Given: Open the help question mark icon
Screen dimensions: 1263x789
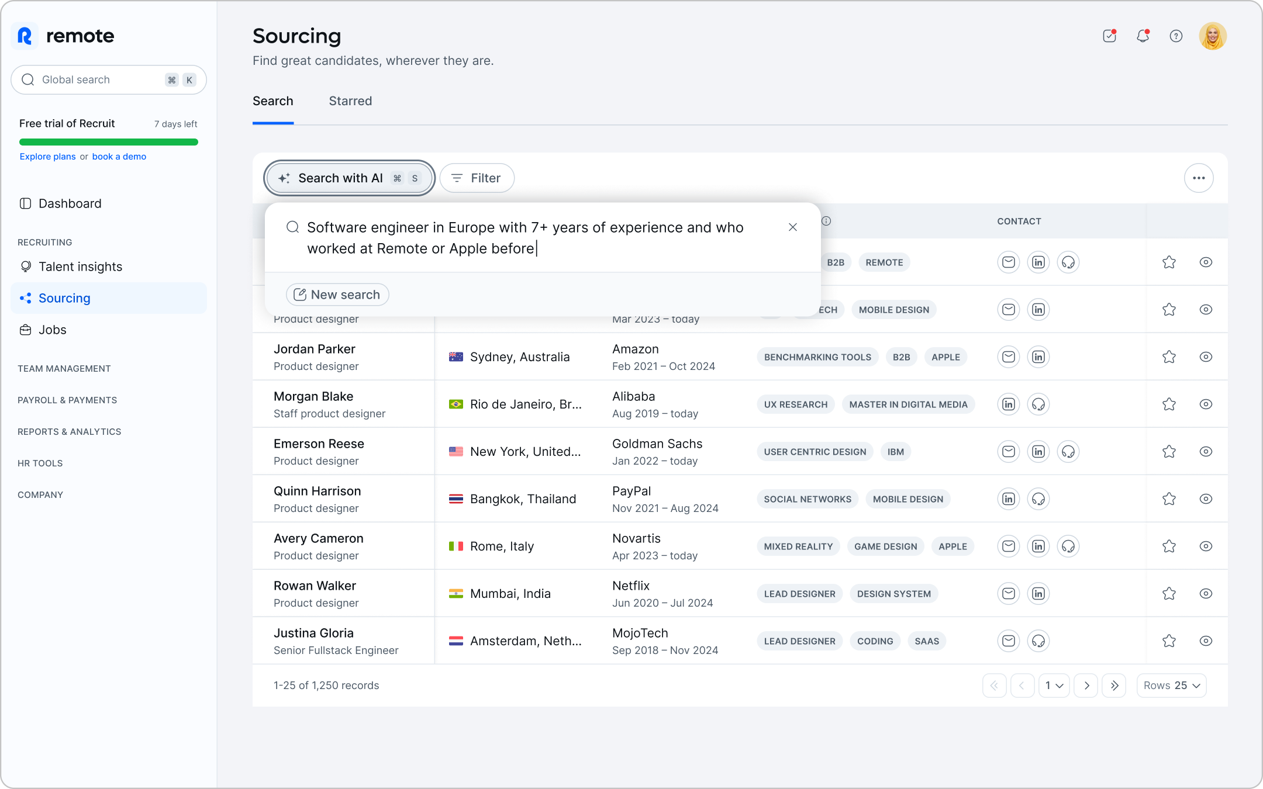Looking at the screenshot, I should [1176, 36].
